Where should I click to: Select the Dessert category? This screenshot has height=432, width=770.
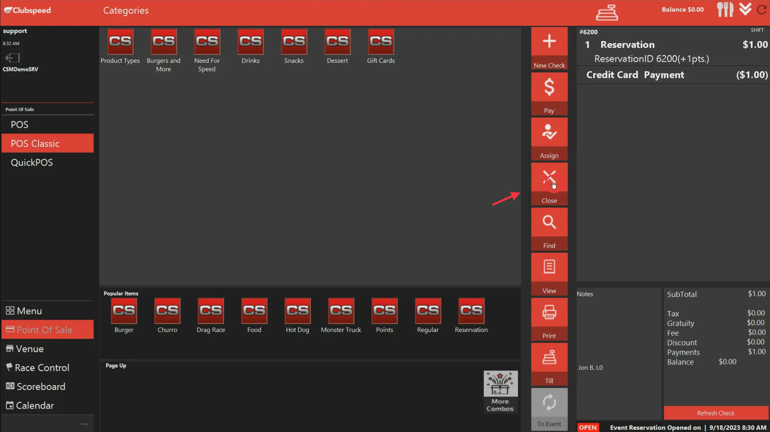point(337,46)
